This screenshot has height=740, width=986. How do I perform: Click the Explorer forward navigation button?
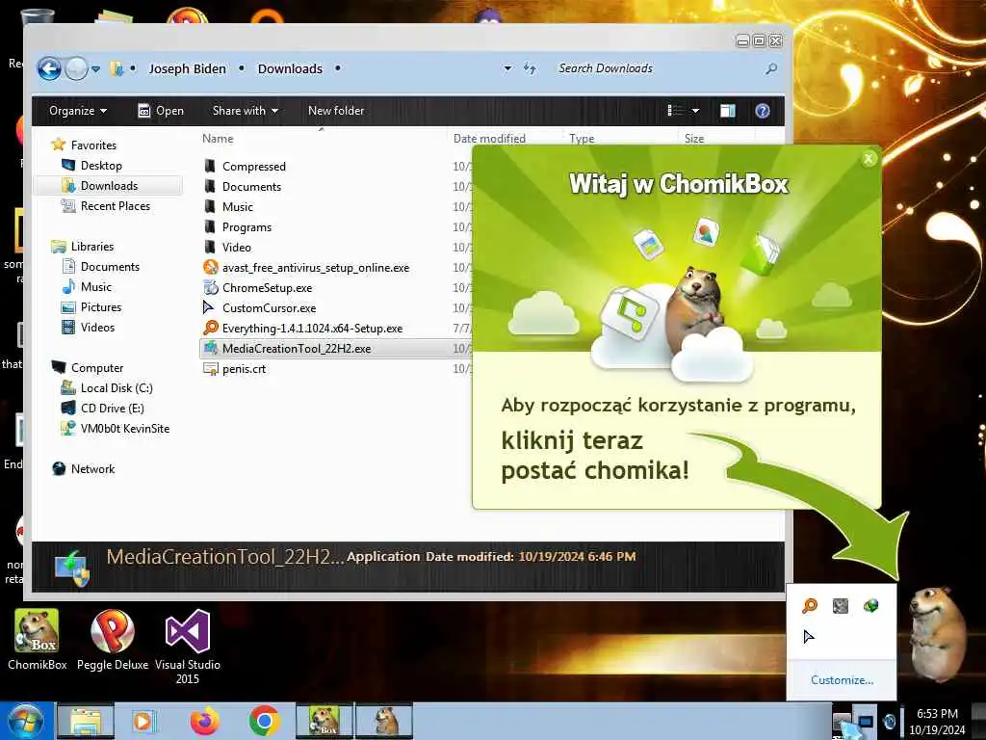click(x=76, y=68)
